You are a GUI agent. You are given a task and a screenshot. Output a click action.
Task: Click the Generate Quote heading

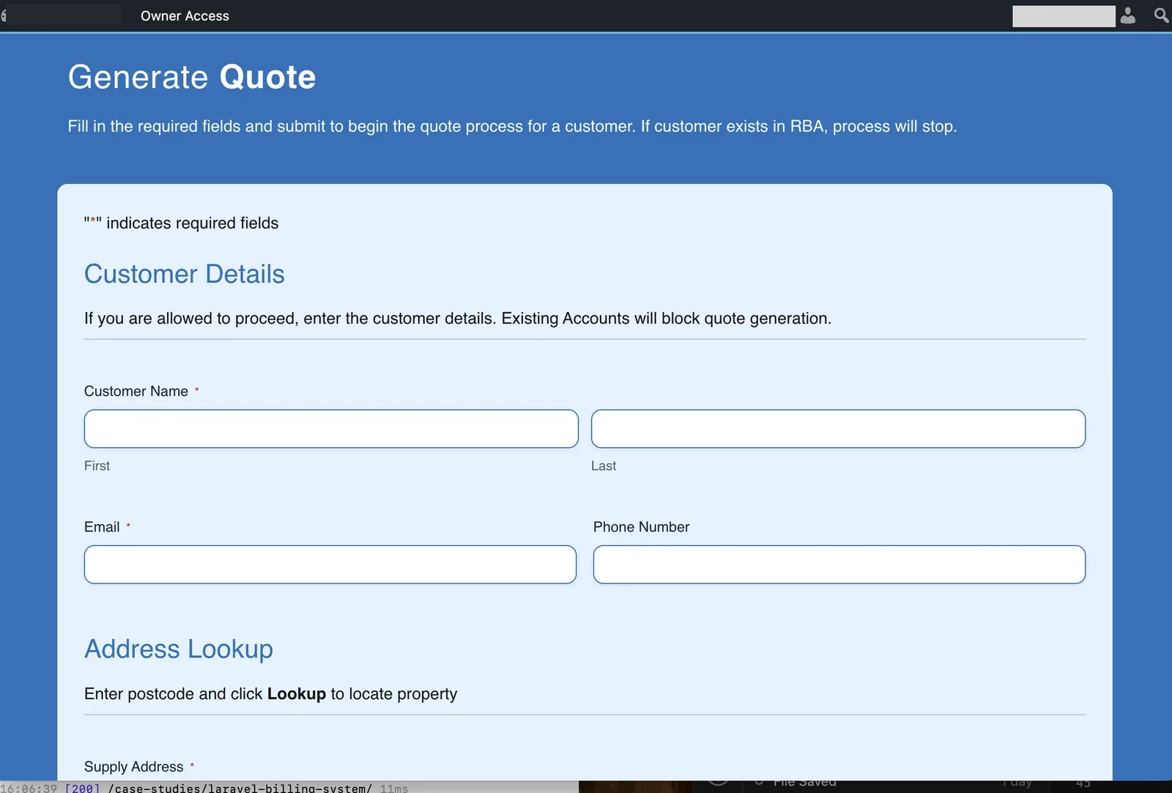pos(192,77)
